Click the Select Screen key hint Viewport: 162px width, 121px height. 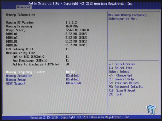pos(122,64)
